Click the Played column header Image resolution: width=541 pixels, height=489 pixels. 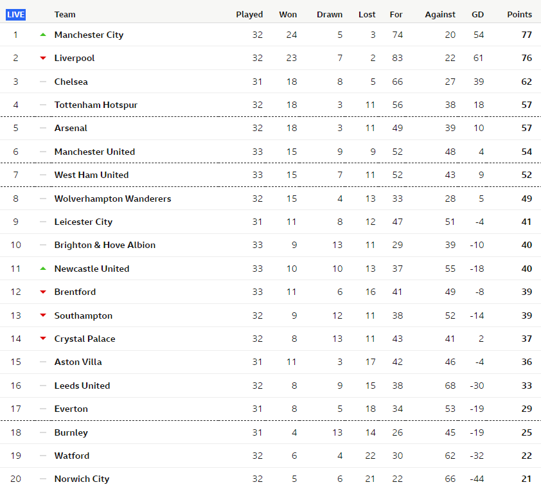point(249,15)
